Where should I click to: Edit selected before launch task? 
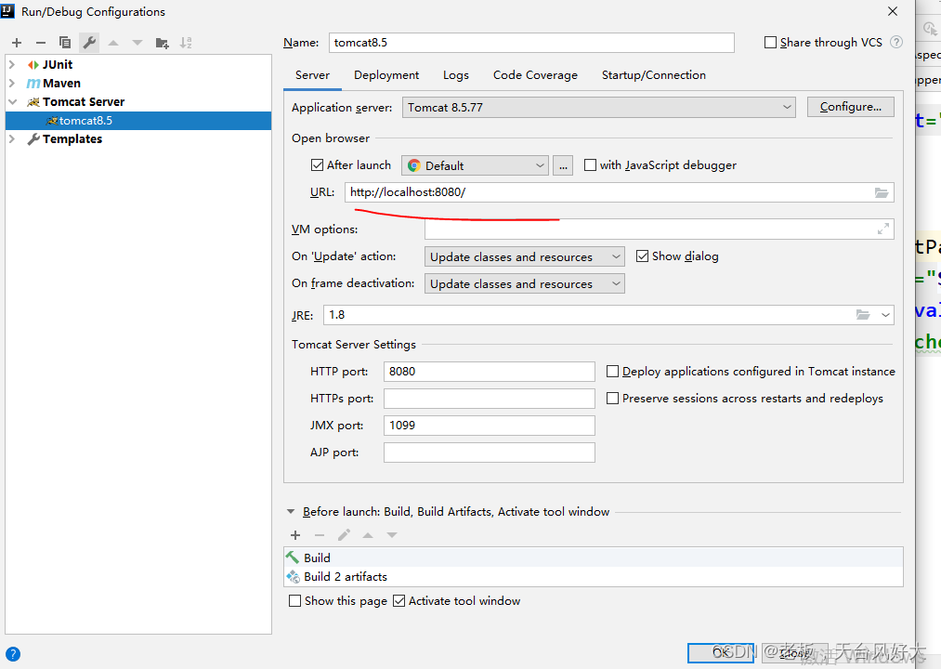click(x=344, y=535)
